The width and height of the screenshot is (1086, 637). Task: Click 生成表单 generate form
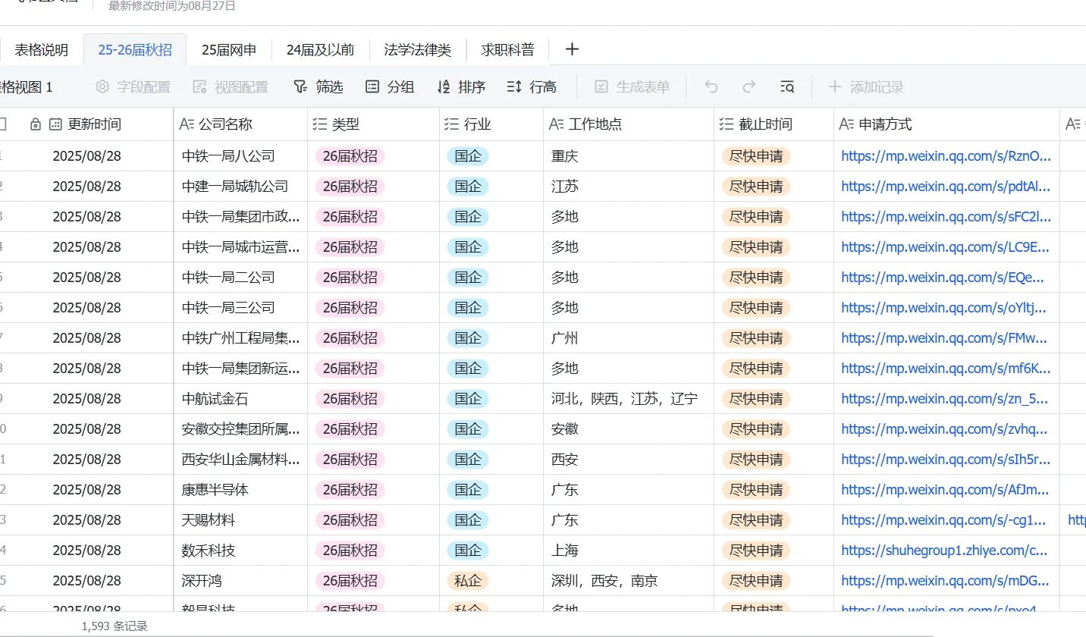coord(632,87)
